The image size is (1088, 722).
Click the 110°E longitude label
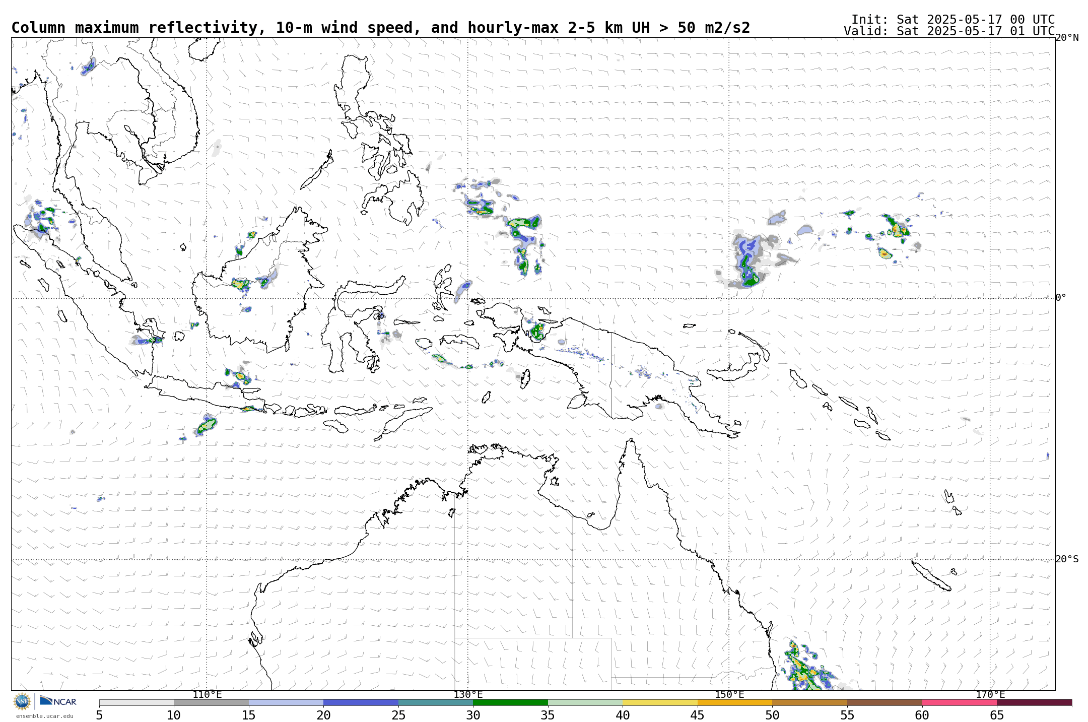tap(207, 695)
